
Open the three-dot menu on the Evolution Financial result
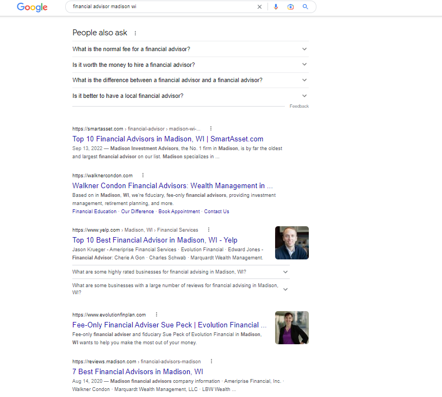[157, 314]
